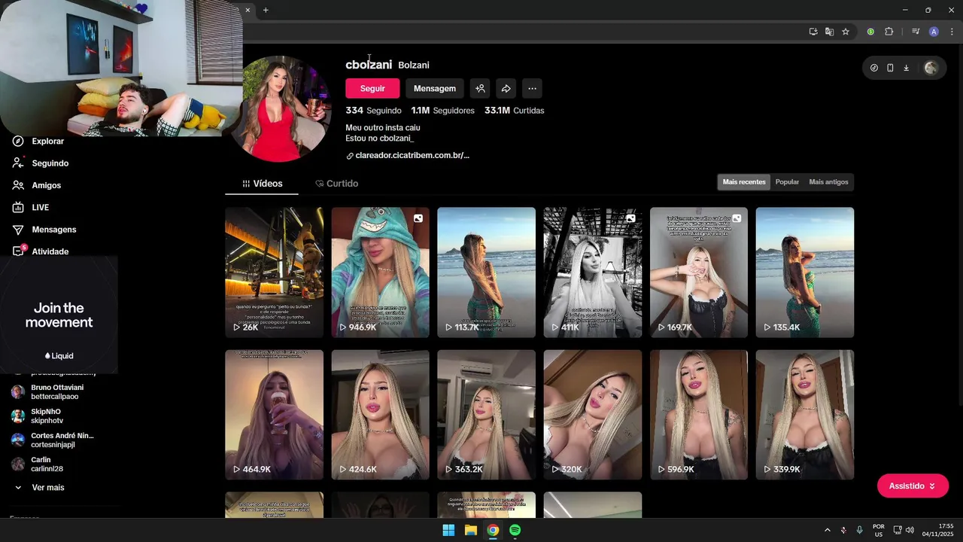Click the download app icon in top pill

pyautogui.click(x=906, y=68)
